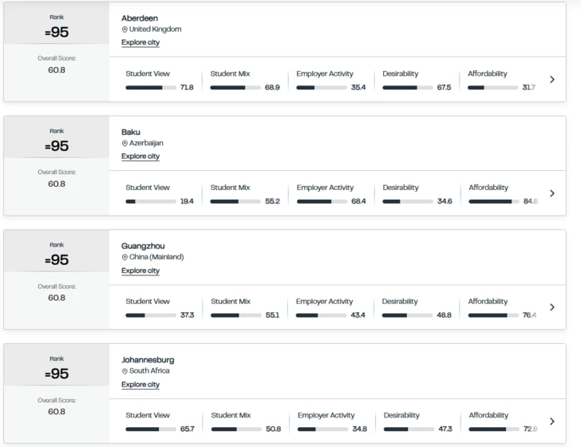
Task: Click the location pin next to South Africa
Action: 125,371
